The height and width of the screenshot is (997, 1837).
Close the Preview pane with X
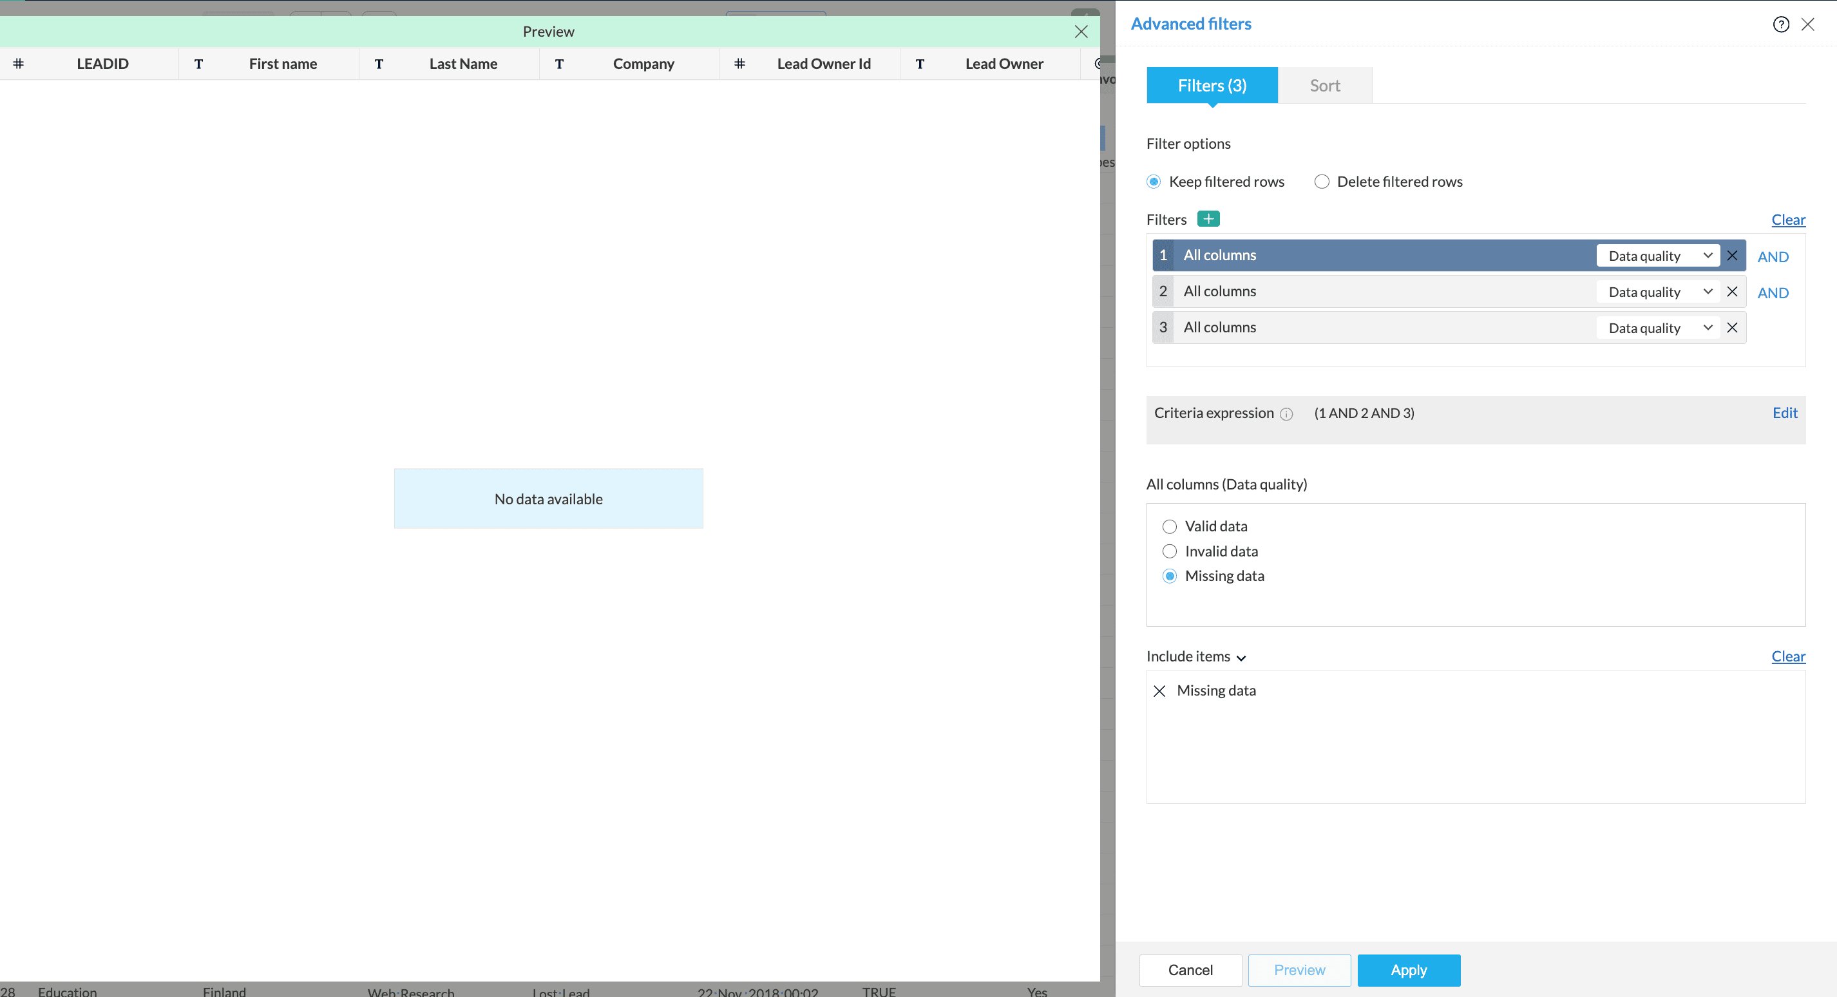pos(1081,32)
